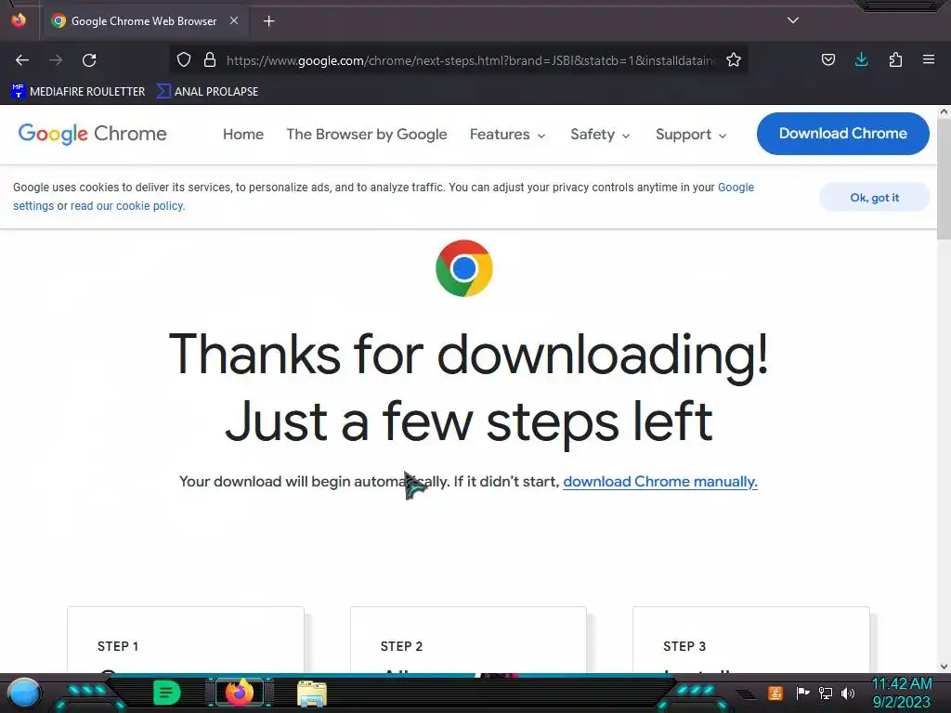Open the Start orb on the taskbar

point(24,693)
